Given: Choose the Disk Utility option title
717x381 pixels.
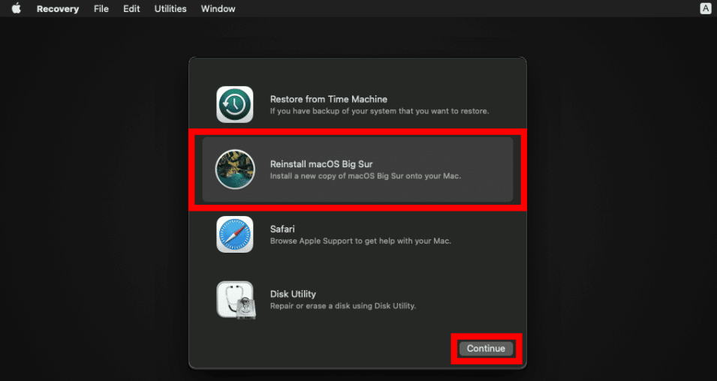Looking at the screenshot, I should tap(293, 294).
